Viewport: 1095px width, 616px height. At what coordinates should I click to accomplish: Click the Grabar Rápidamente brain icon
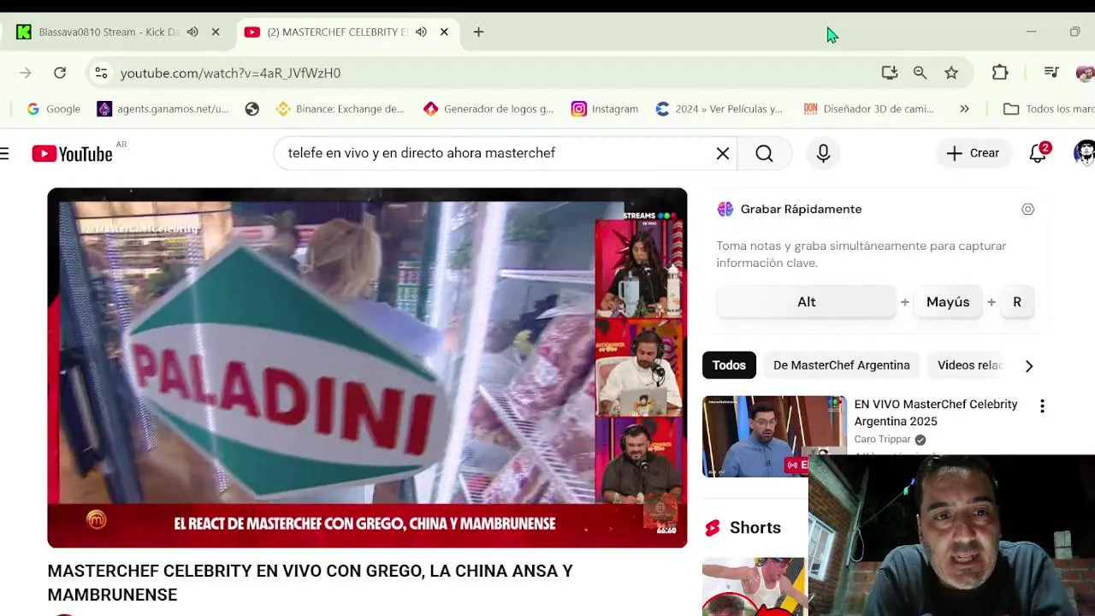725,209
